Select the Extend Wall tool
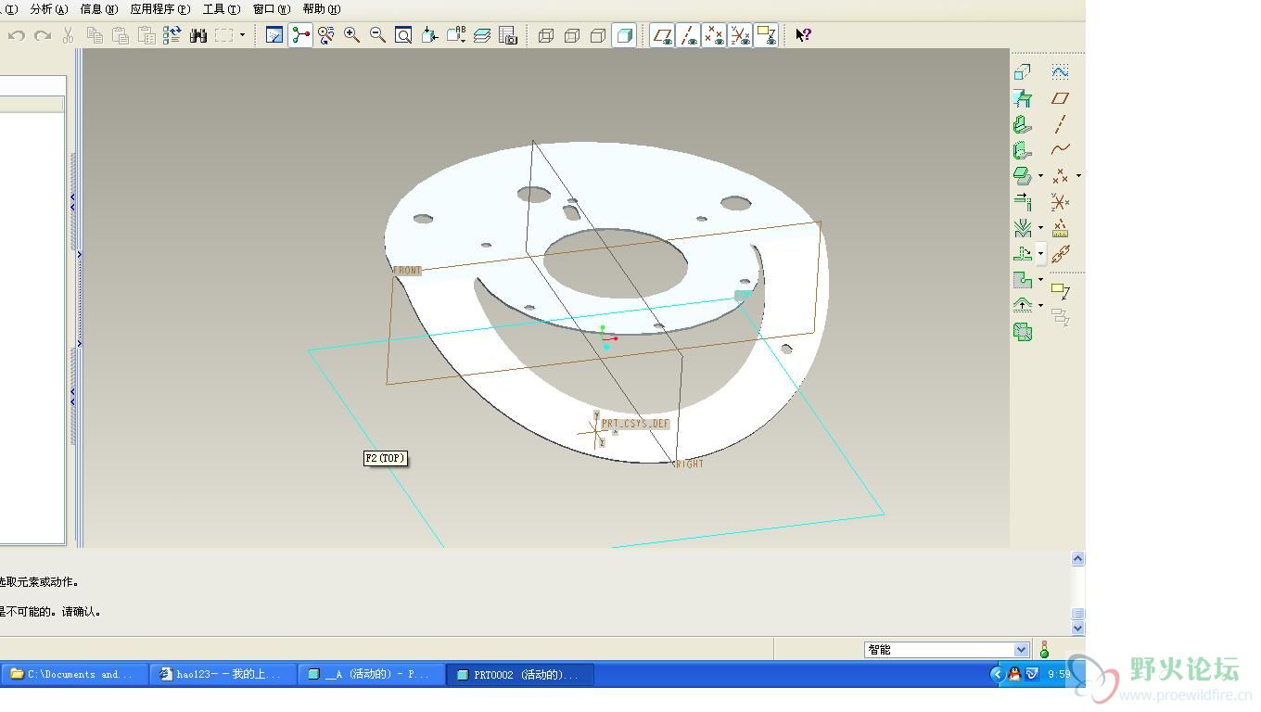 pos(1023,201)
